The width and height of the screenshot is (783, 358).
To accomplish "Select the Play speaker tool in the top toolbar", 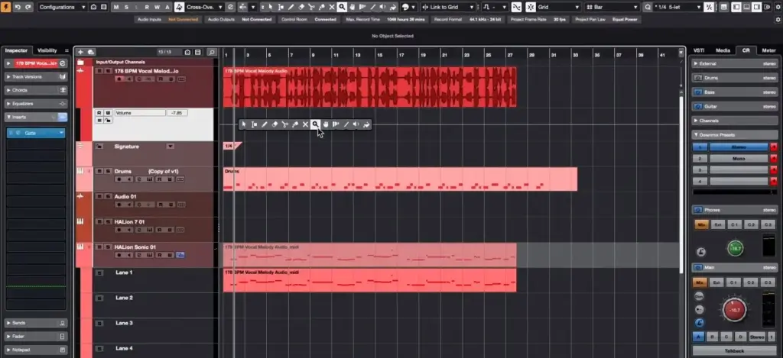I will pos(382,7).
